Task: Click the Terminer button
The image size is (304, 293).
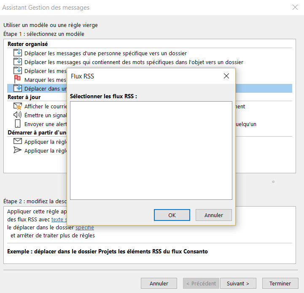Action: (280, 283)
